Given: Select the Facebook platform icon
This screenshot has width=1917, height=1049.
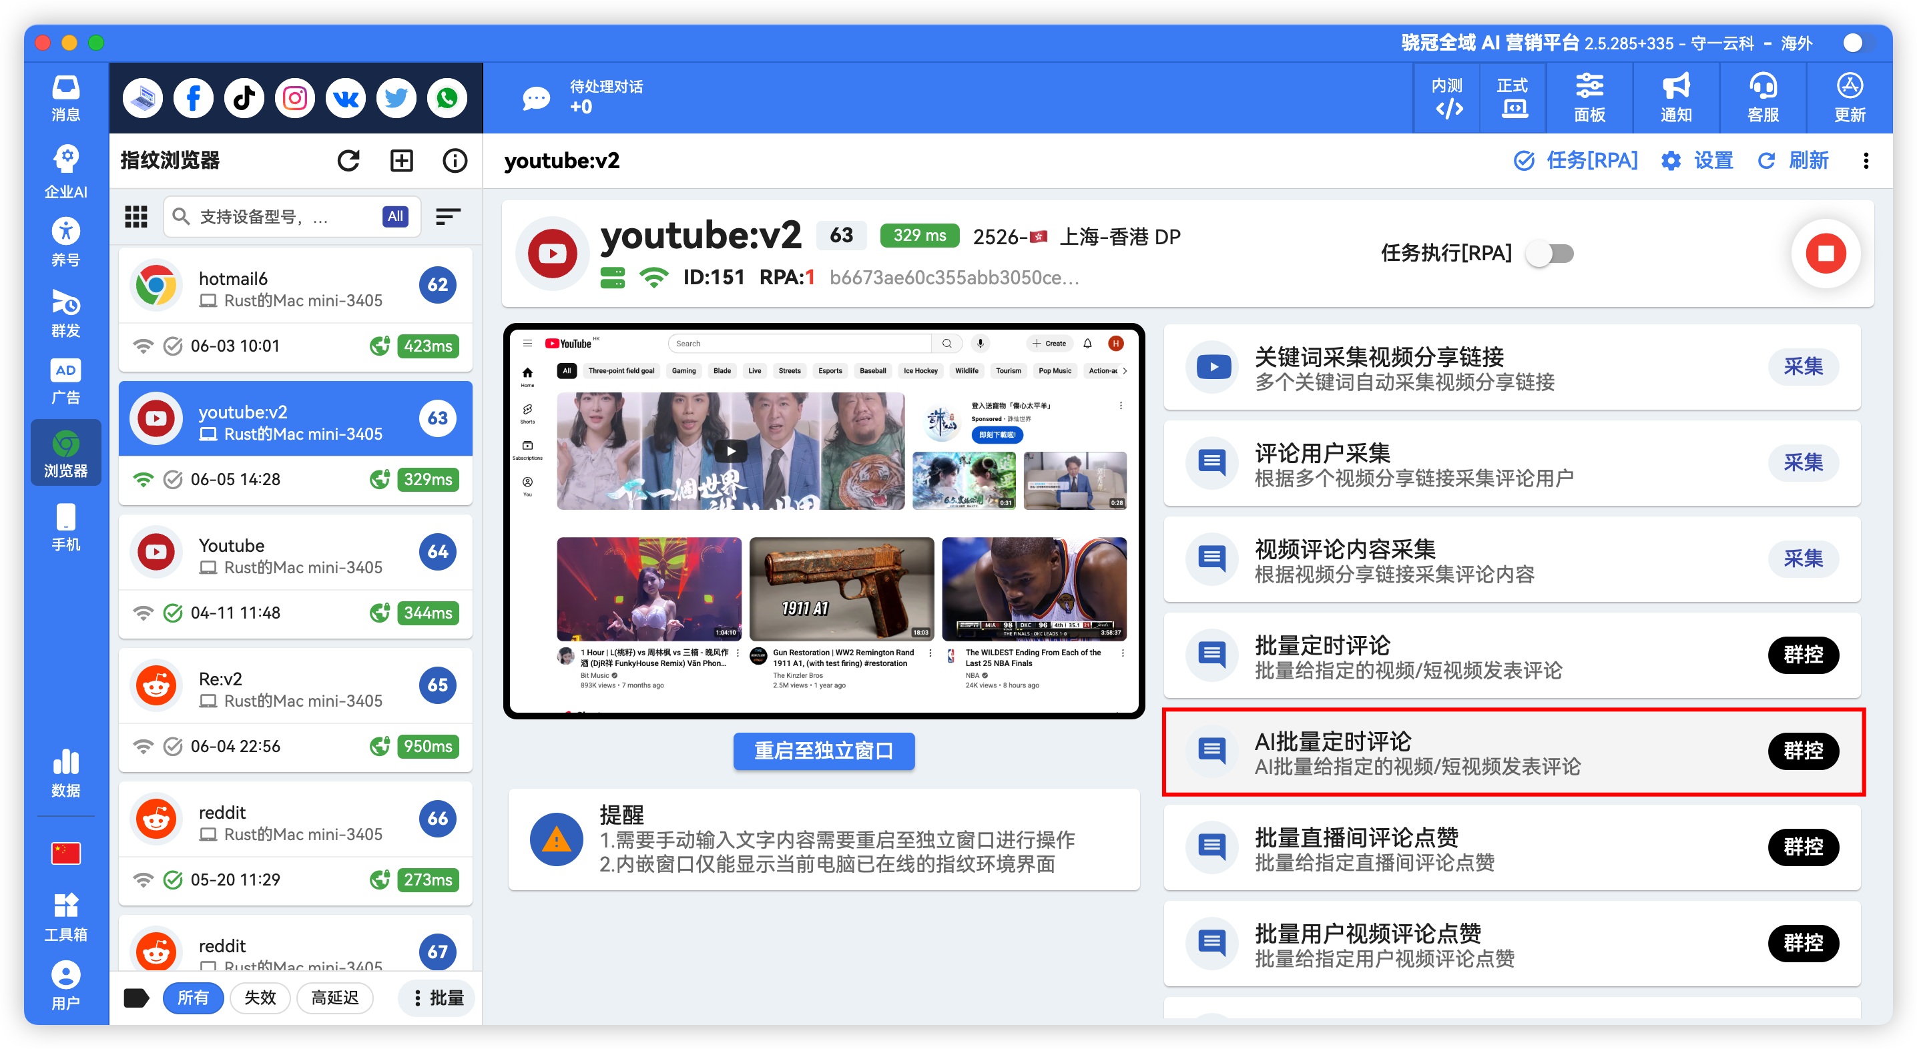Looking at the screenshot, I should tap(193, 97).
